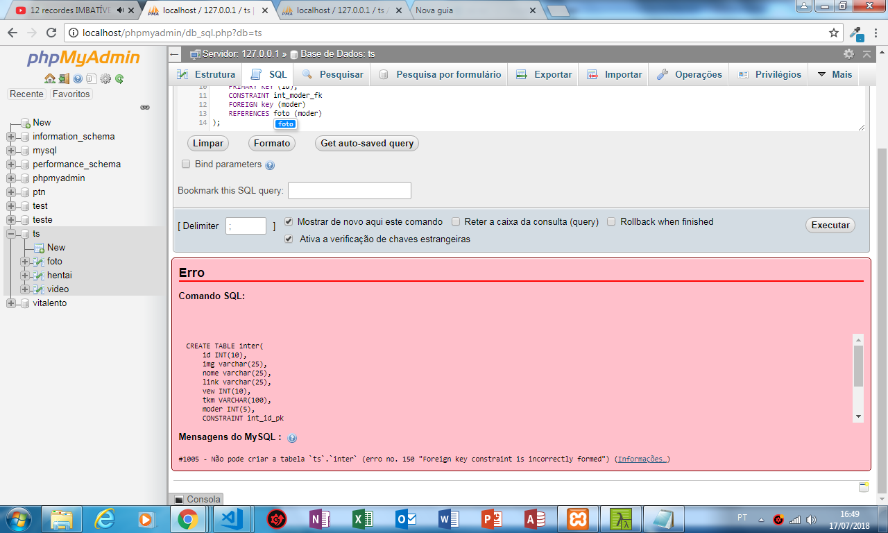Bookmark this page with the star icon

click(834, 33)
